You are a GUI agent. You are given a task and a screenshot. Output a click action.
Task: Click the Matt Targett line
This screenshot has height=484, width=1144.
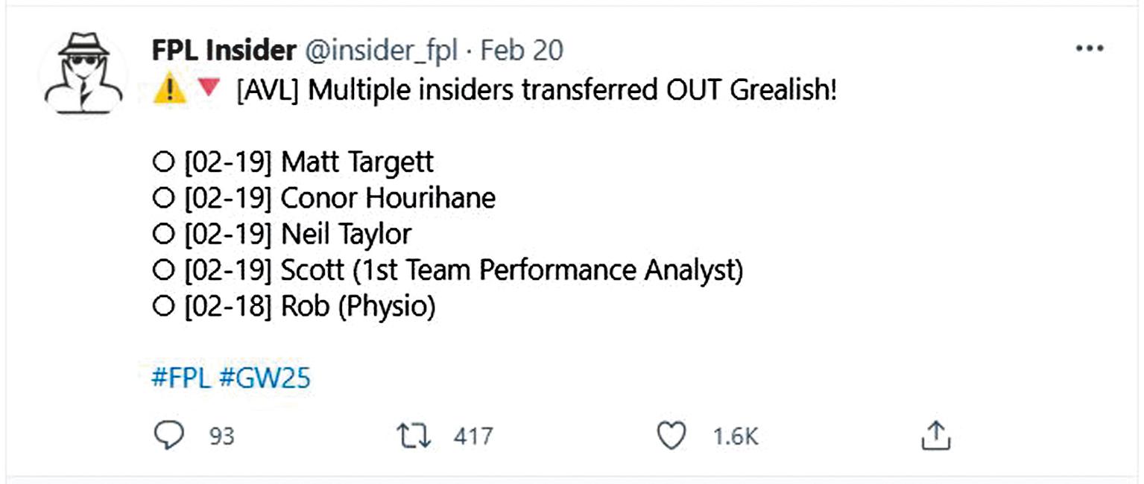(x=292, y=162)
